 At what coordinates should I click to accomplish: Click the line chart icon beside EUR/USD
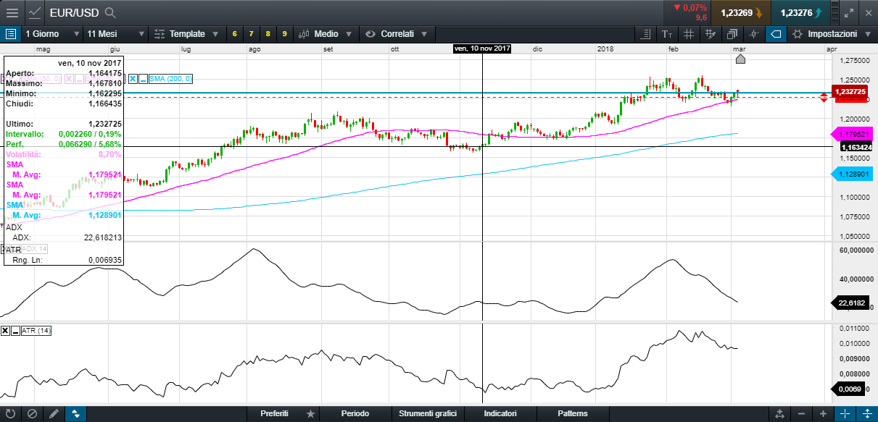point(35,12)
